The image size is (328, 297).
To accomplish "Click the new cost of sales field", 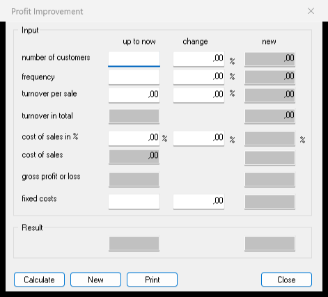I will 270,158.
